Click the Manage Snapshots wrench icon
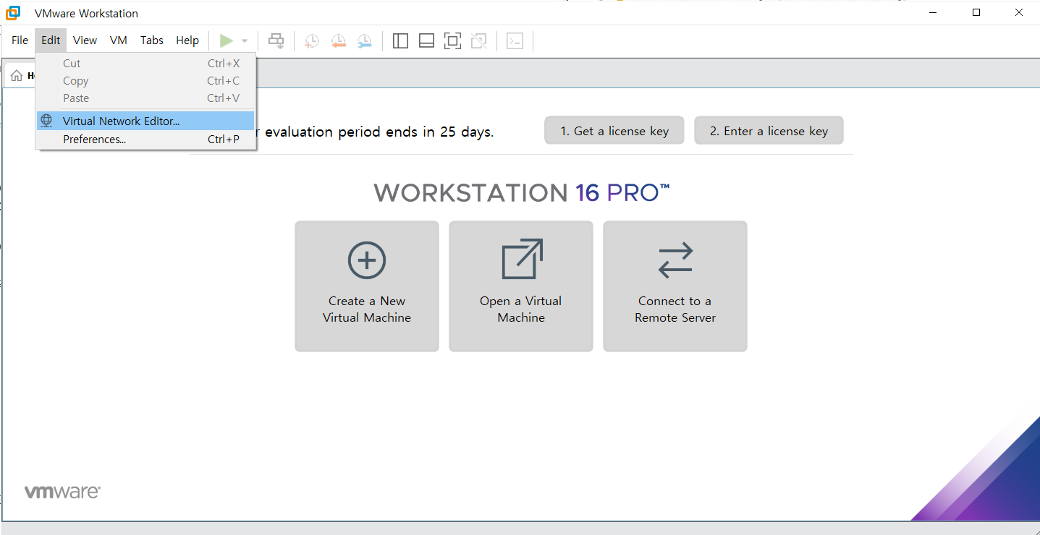This screenshot has height=535, width=1040. (365, 41)
